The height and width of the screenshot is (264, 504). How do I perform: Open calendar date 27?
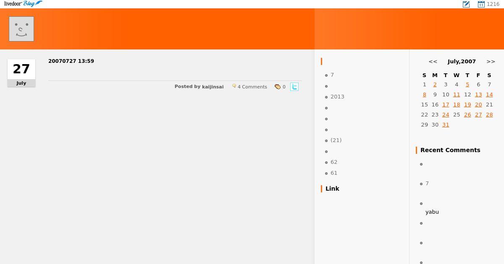click(x=478, y=115)
